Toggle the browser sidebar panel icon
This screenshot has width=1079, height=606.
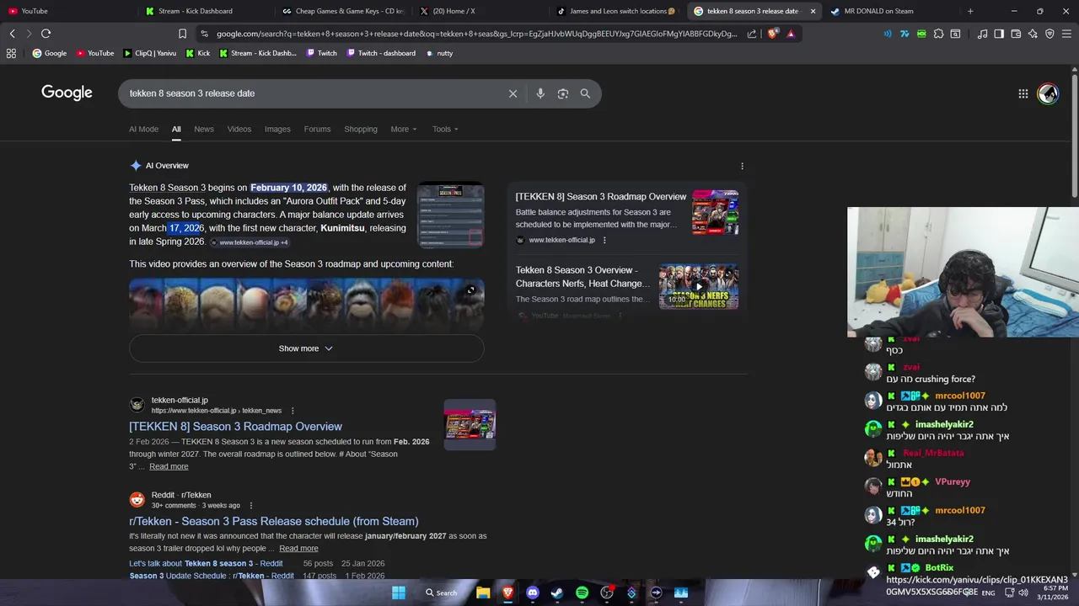pos(999,34)
